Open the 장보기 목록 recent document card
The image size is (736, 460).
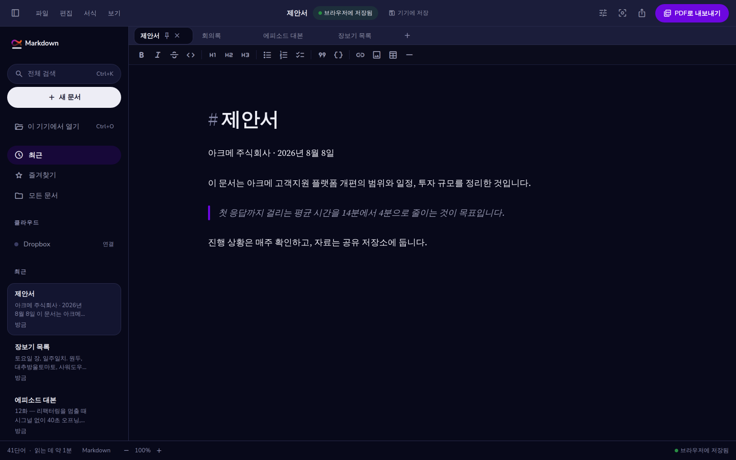click(x=64, y=362)
